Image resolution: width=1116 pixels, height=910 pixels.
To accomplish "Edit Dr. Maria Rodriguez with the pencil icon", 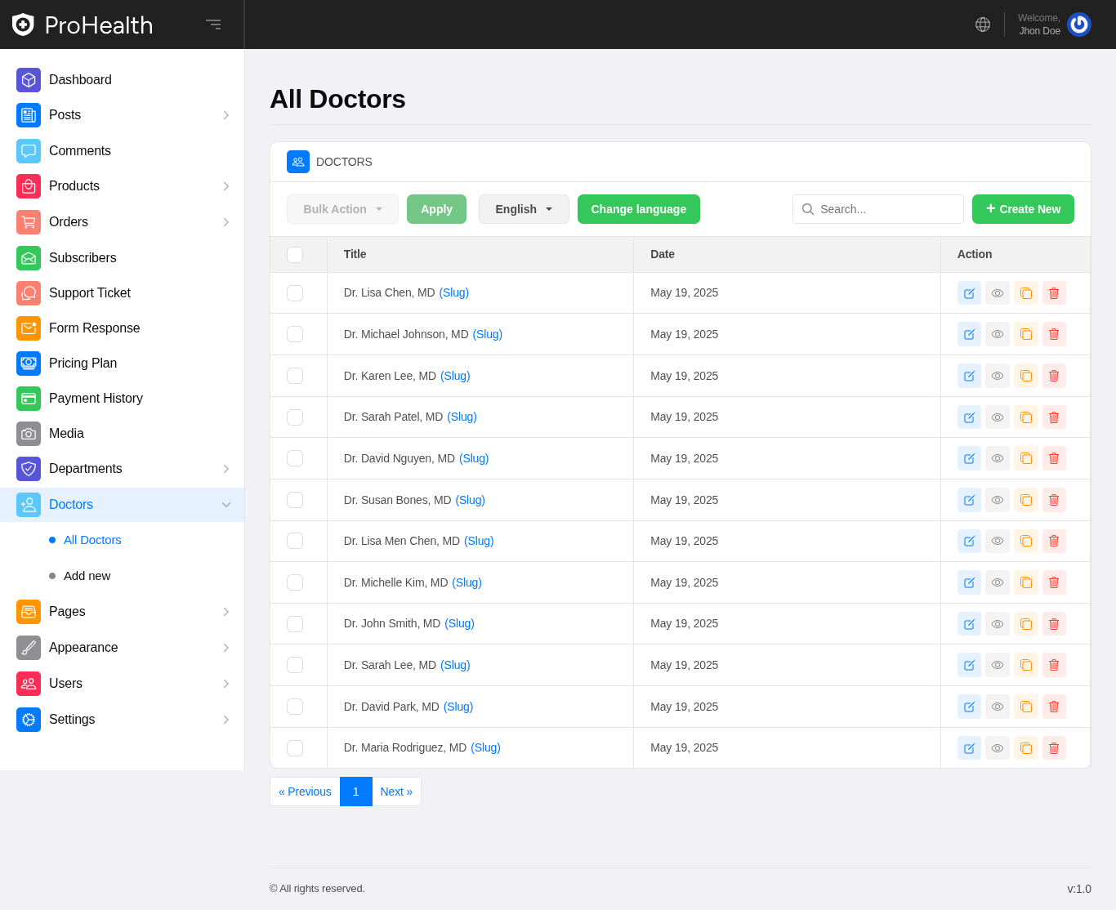I will point(969,748).
